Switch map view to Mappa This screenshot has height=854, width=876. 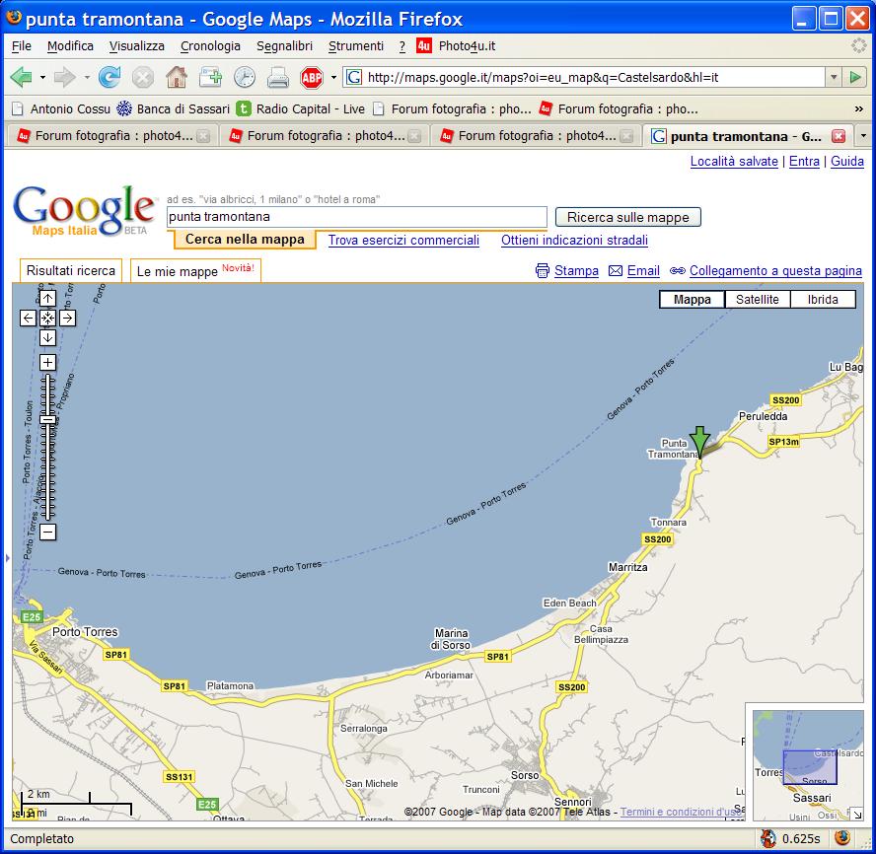tap(693, 300)
